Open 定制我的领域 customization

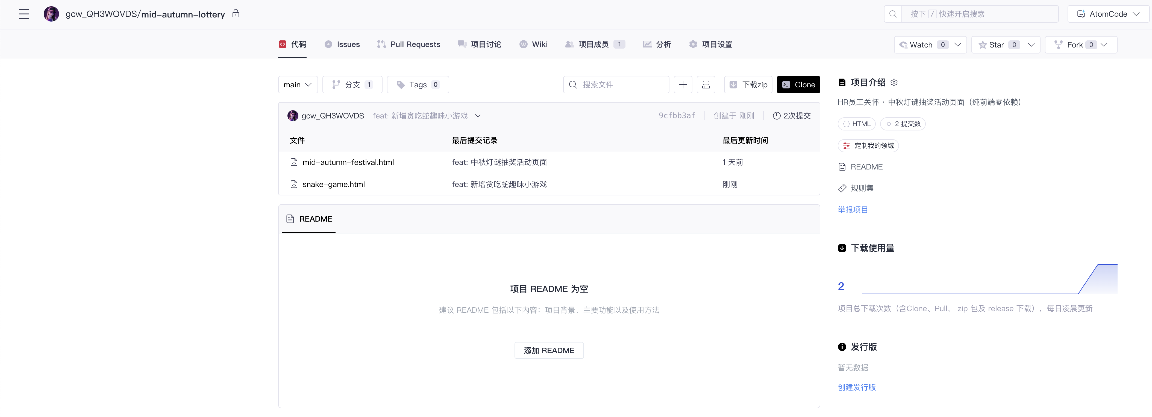pos(868,146)
